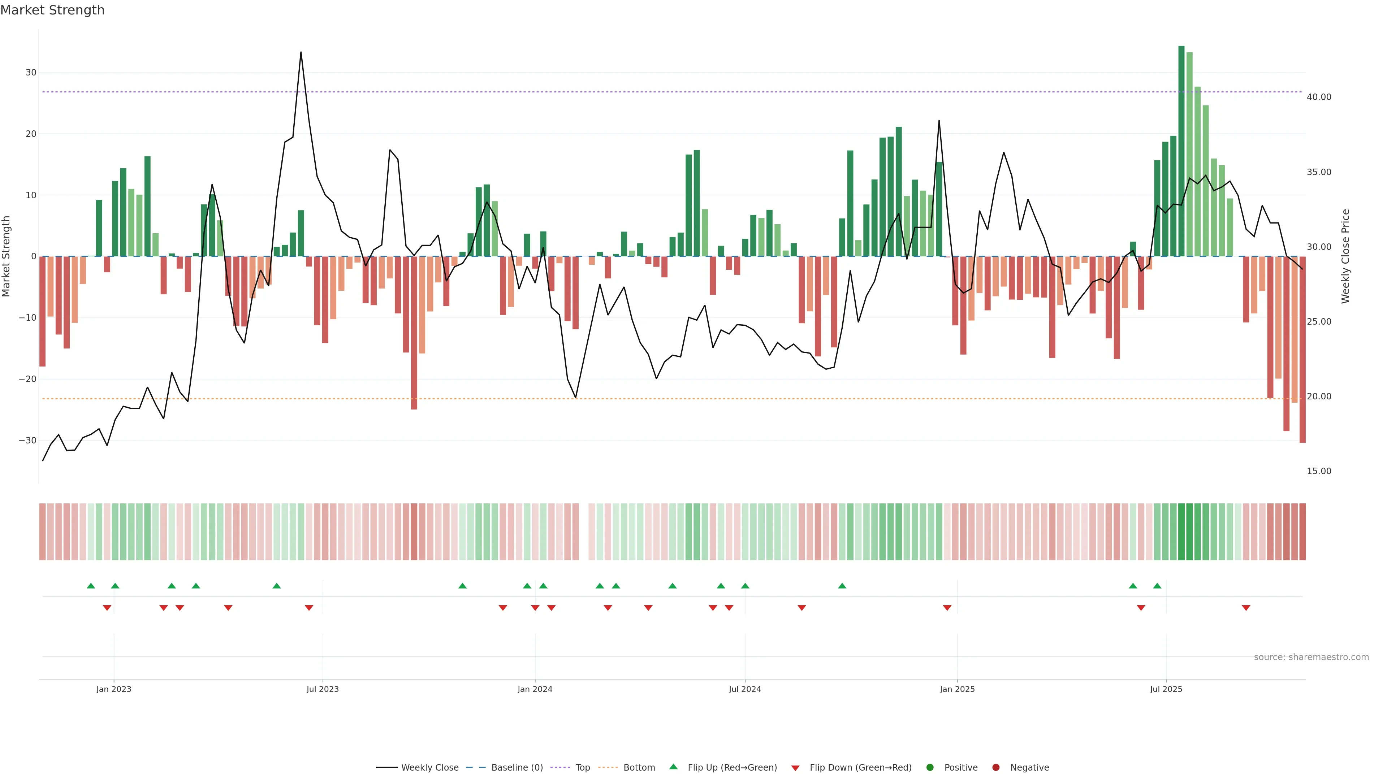Viewport: 1387px width, 780px height.
Task: Click the dark red Negative circle legend icon
Action: click(995, 768)
